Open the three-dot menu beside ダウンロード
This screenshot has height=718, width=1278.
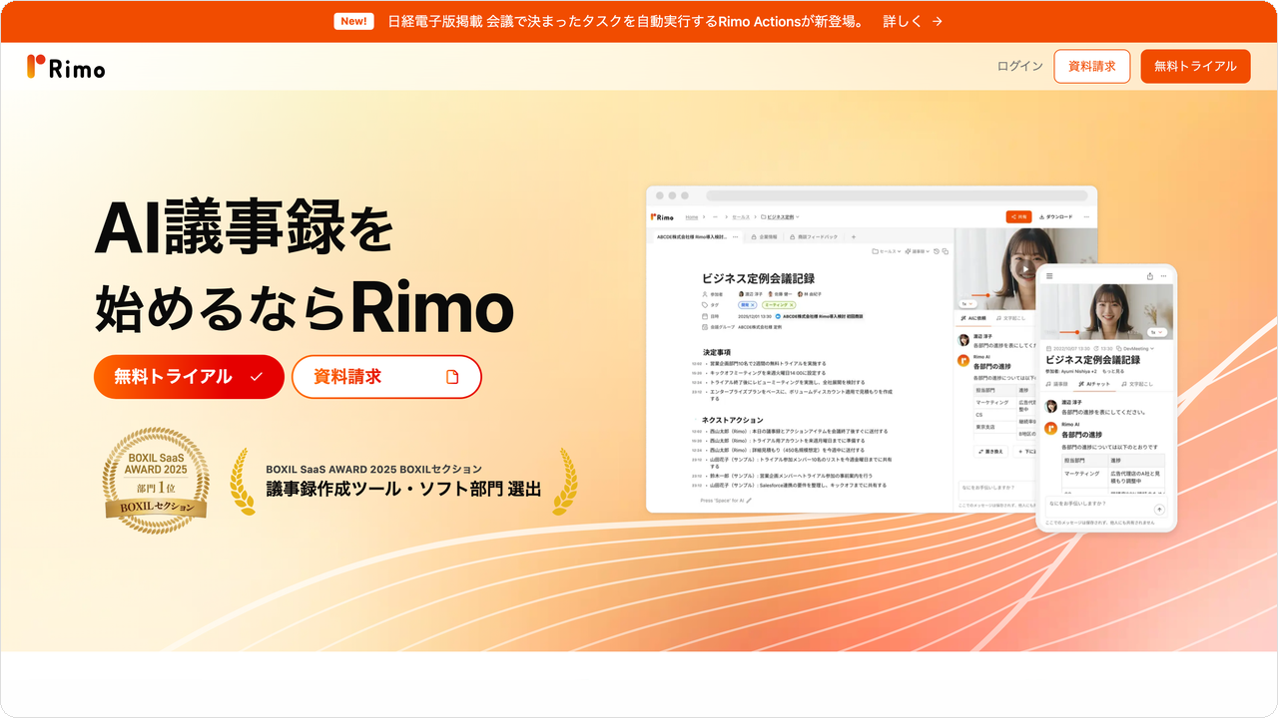(1086, 216)
